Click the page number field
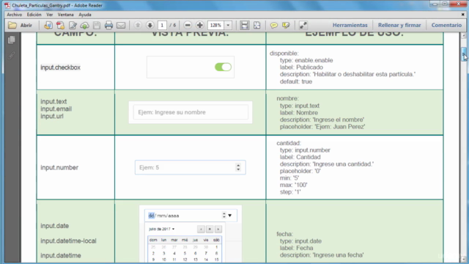The width and height of the screenshot is (469, 264). point(162,26)
